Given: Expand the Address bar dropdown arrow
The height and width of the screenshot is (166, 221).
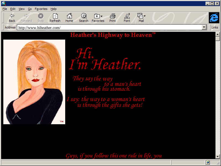Looking at the screenshot, I should 204,27.
